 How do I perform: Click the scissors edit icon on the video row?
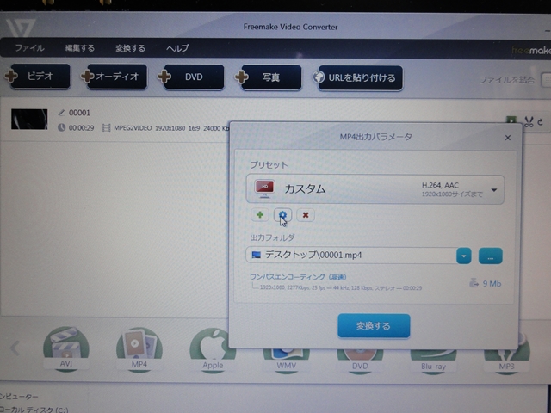tap(529, 122)
